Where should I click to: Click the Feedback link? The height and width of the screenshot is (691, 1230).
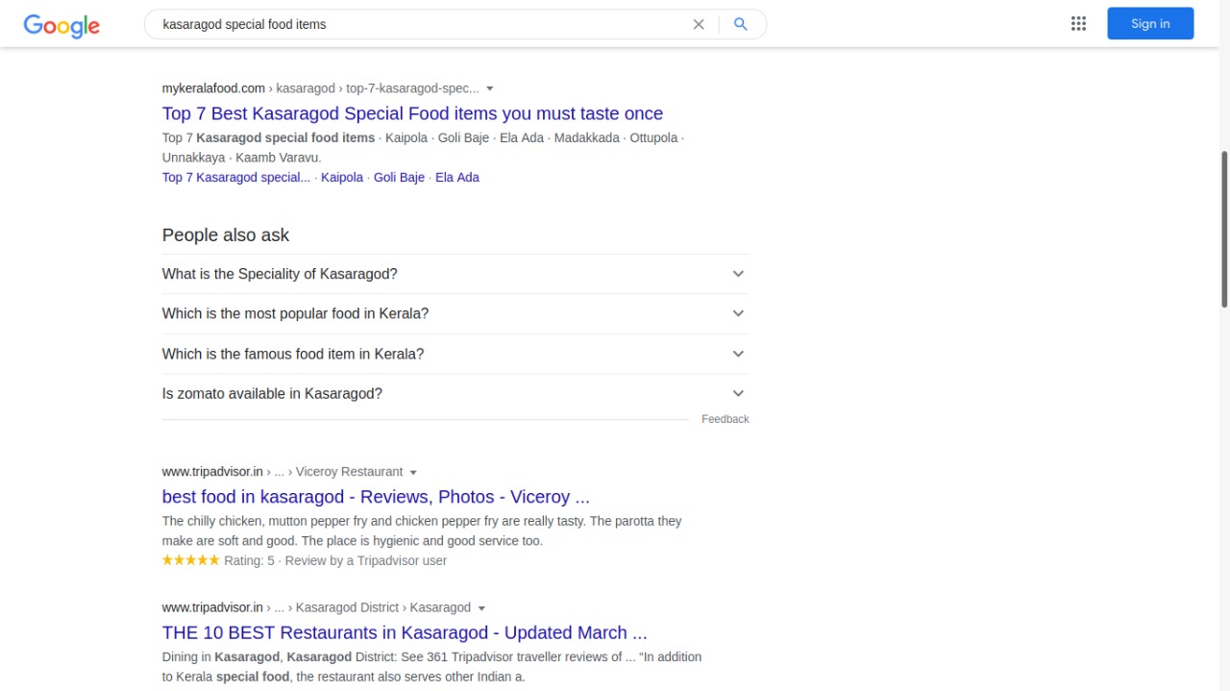[x=725, y=419]
